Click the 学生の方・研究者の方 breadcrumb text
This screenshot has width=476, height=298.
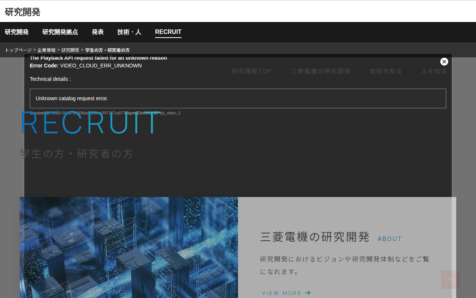(107, 50)
